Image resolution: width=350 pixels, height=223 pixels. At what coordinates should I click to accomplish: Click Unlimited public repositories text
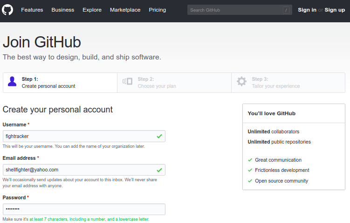tap(279, 142)
